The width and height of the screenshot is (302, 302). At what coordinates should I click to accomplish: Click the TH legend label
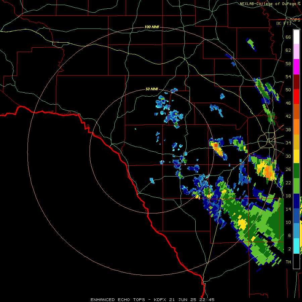(x=288, y=262)
